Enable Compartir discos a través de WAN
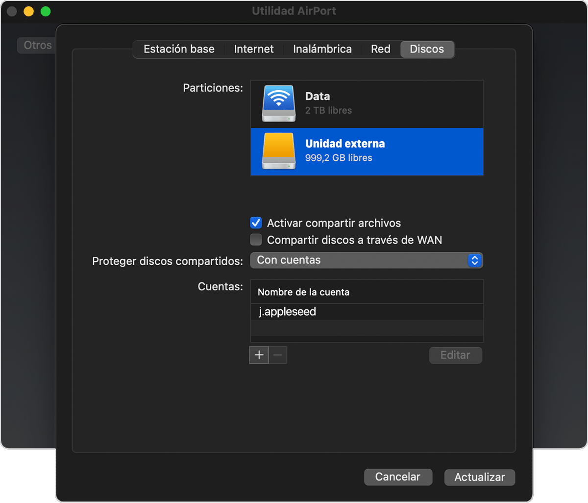 [256, 240]
